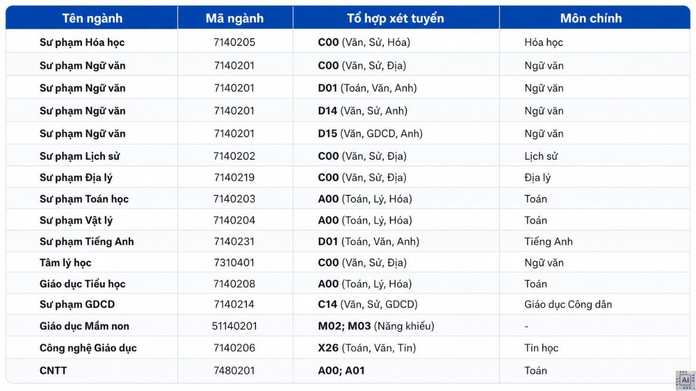Image resolution: width=696 pixels, height=391 pixels.
Task: Select the code 7140219
Action: pyautogui.click(x=234, y=177)
